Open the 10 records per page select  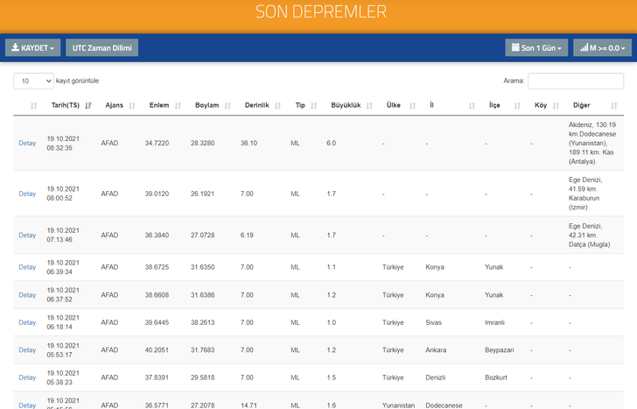(x=34, y=81)
